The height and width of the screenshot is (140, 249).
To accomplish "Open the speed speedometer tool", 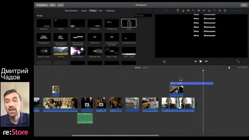I will (214, 10).
